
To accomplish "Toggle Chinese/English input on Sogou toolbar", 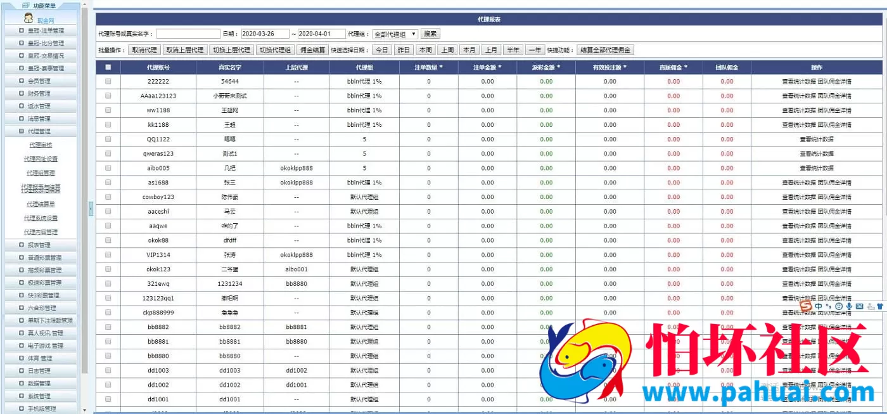I will (819, 306).
